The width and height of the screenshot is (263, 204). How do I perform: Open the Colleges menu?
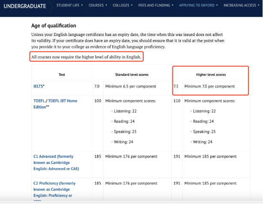point(123,6)
